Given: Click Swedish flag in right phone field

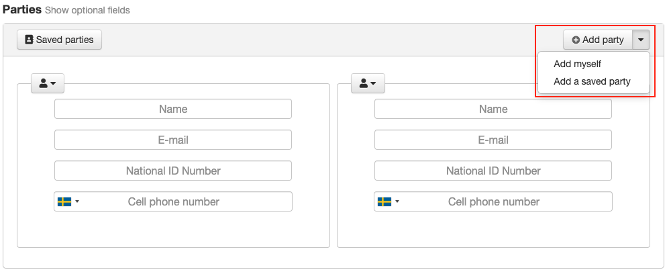Looking at the screenshot, I should [384, 201].
